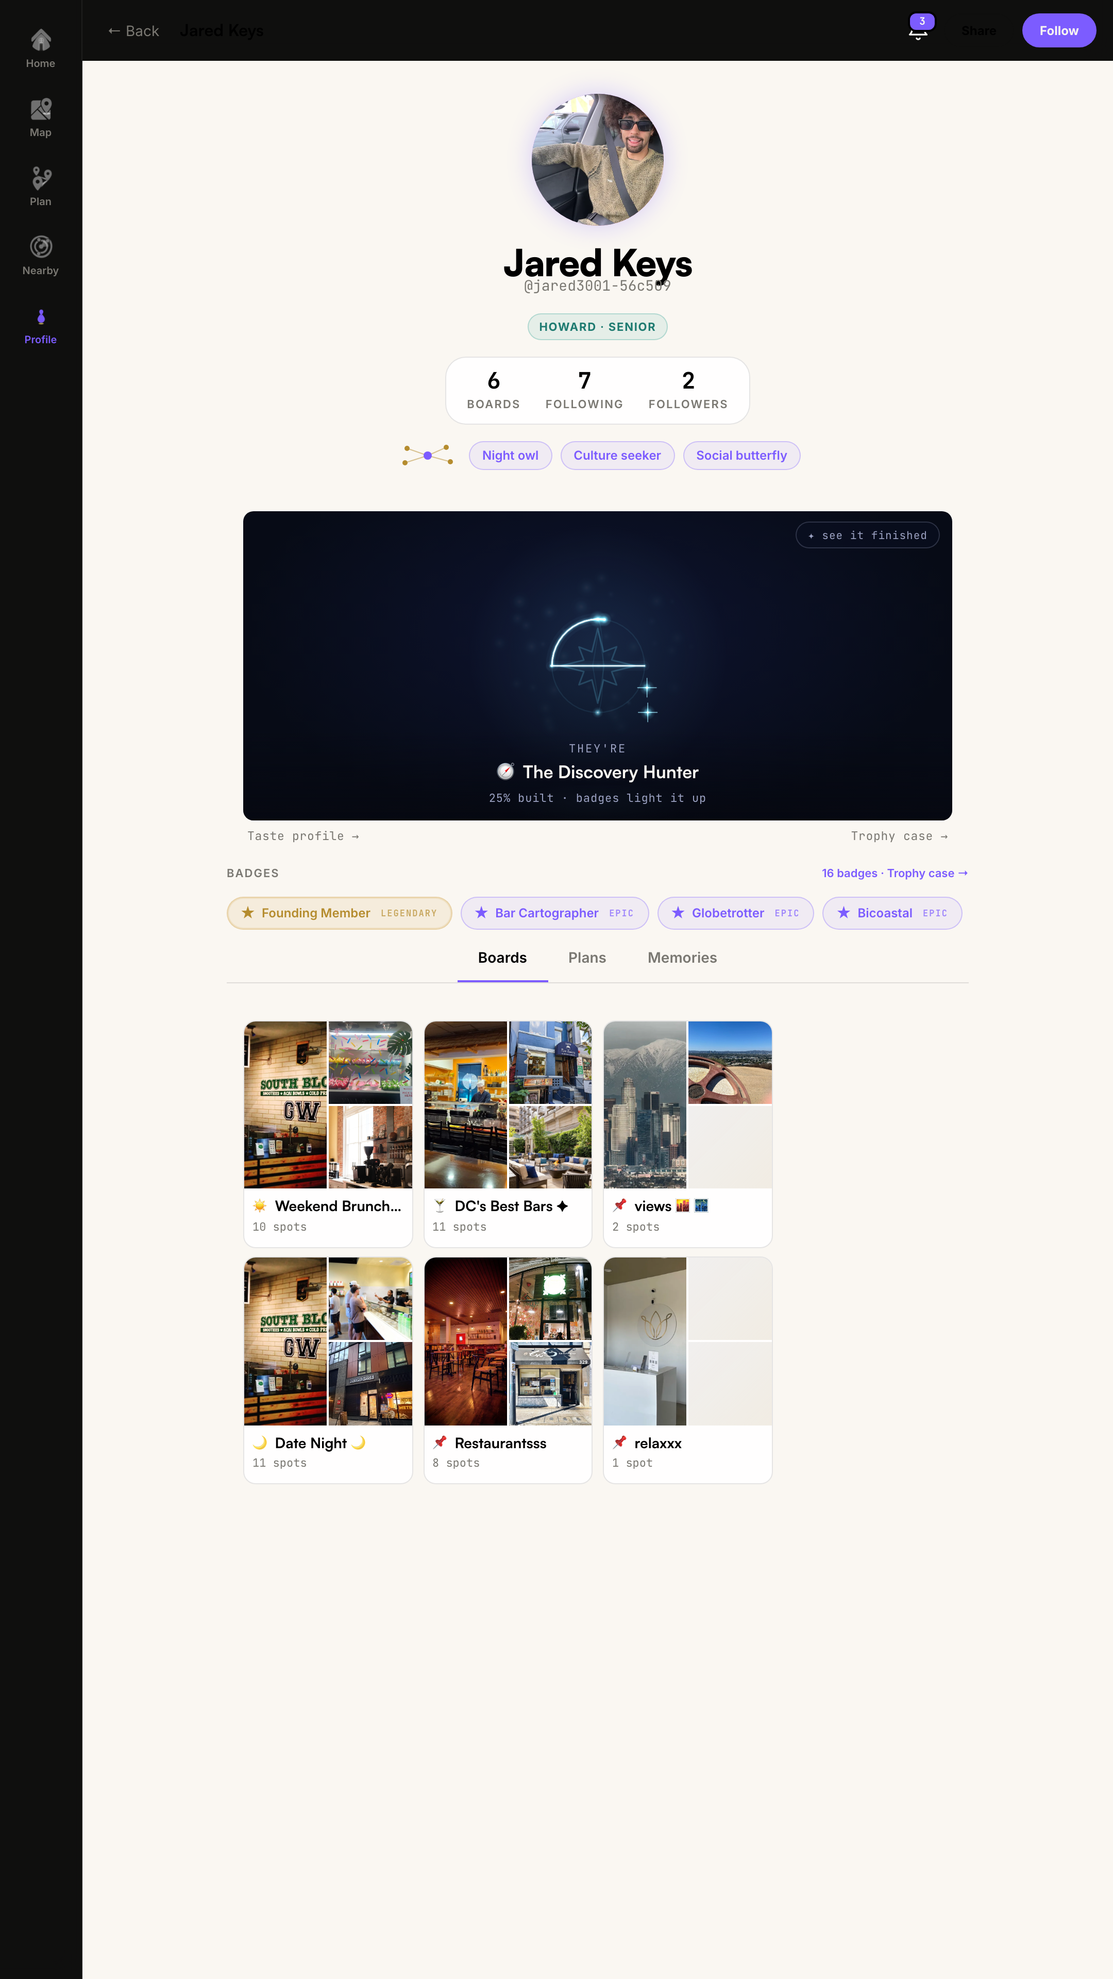Open the Profile sidebar icon
The image size is (1113, 1979).
pyautogui.click(x=41, y=316)
